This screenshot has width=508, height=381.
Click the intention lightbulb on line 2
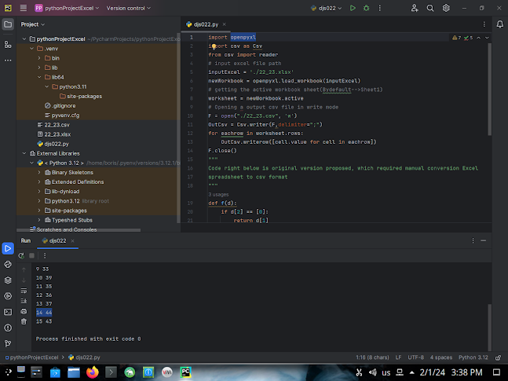pos(214,46)
